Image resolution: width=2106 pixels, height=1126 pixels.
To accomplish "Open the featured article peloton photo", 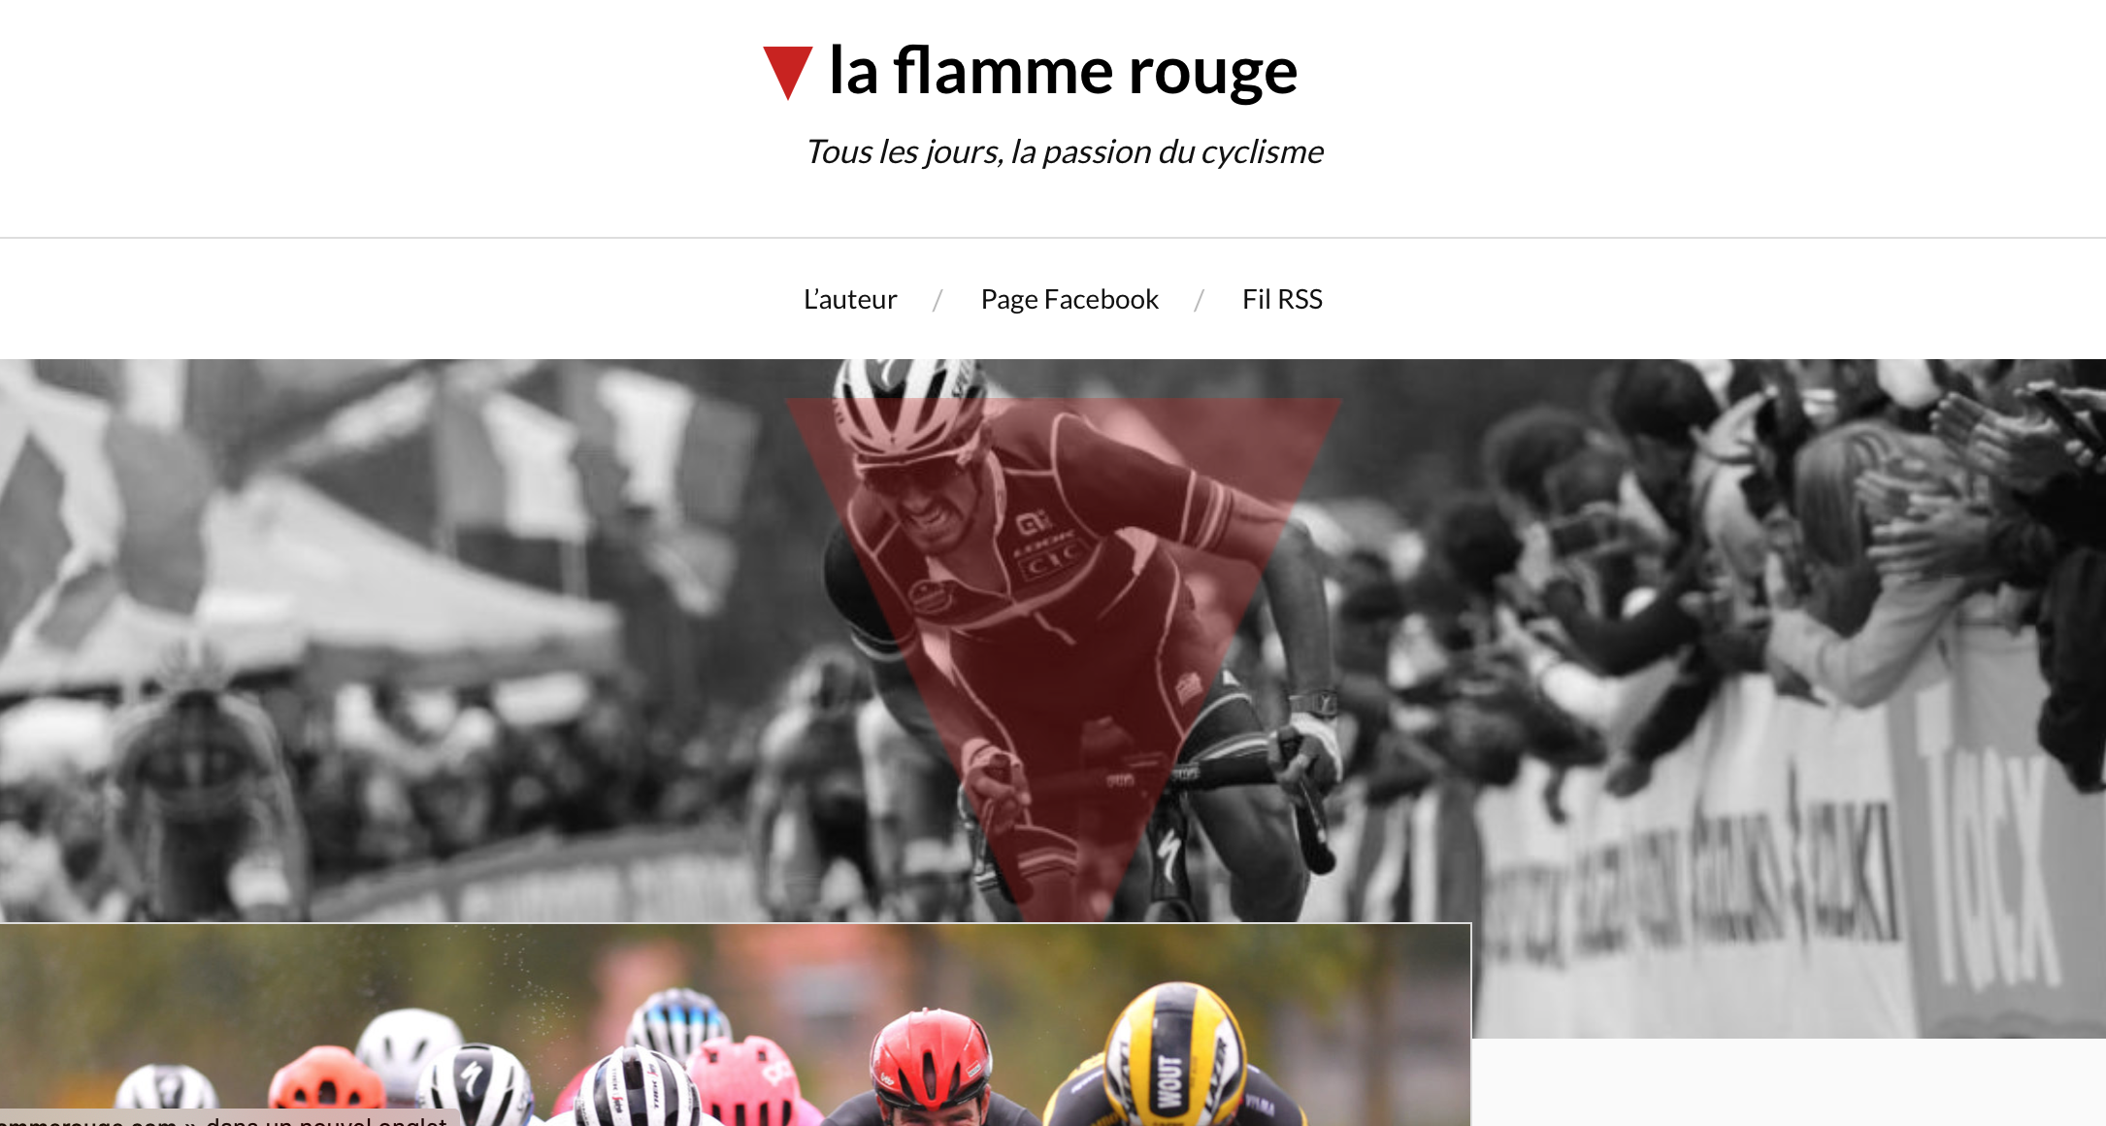I will 735,1025.
